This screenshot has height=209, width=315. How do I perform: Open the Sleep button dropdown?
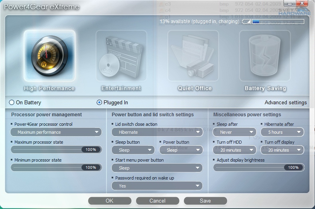click(133, 150)
